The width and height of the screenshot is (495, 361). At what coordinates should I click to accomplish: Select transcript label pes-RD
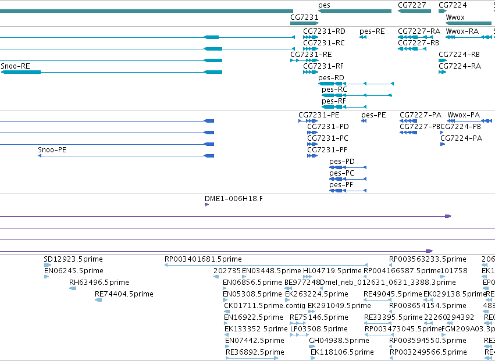click(x=331, y=78)
